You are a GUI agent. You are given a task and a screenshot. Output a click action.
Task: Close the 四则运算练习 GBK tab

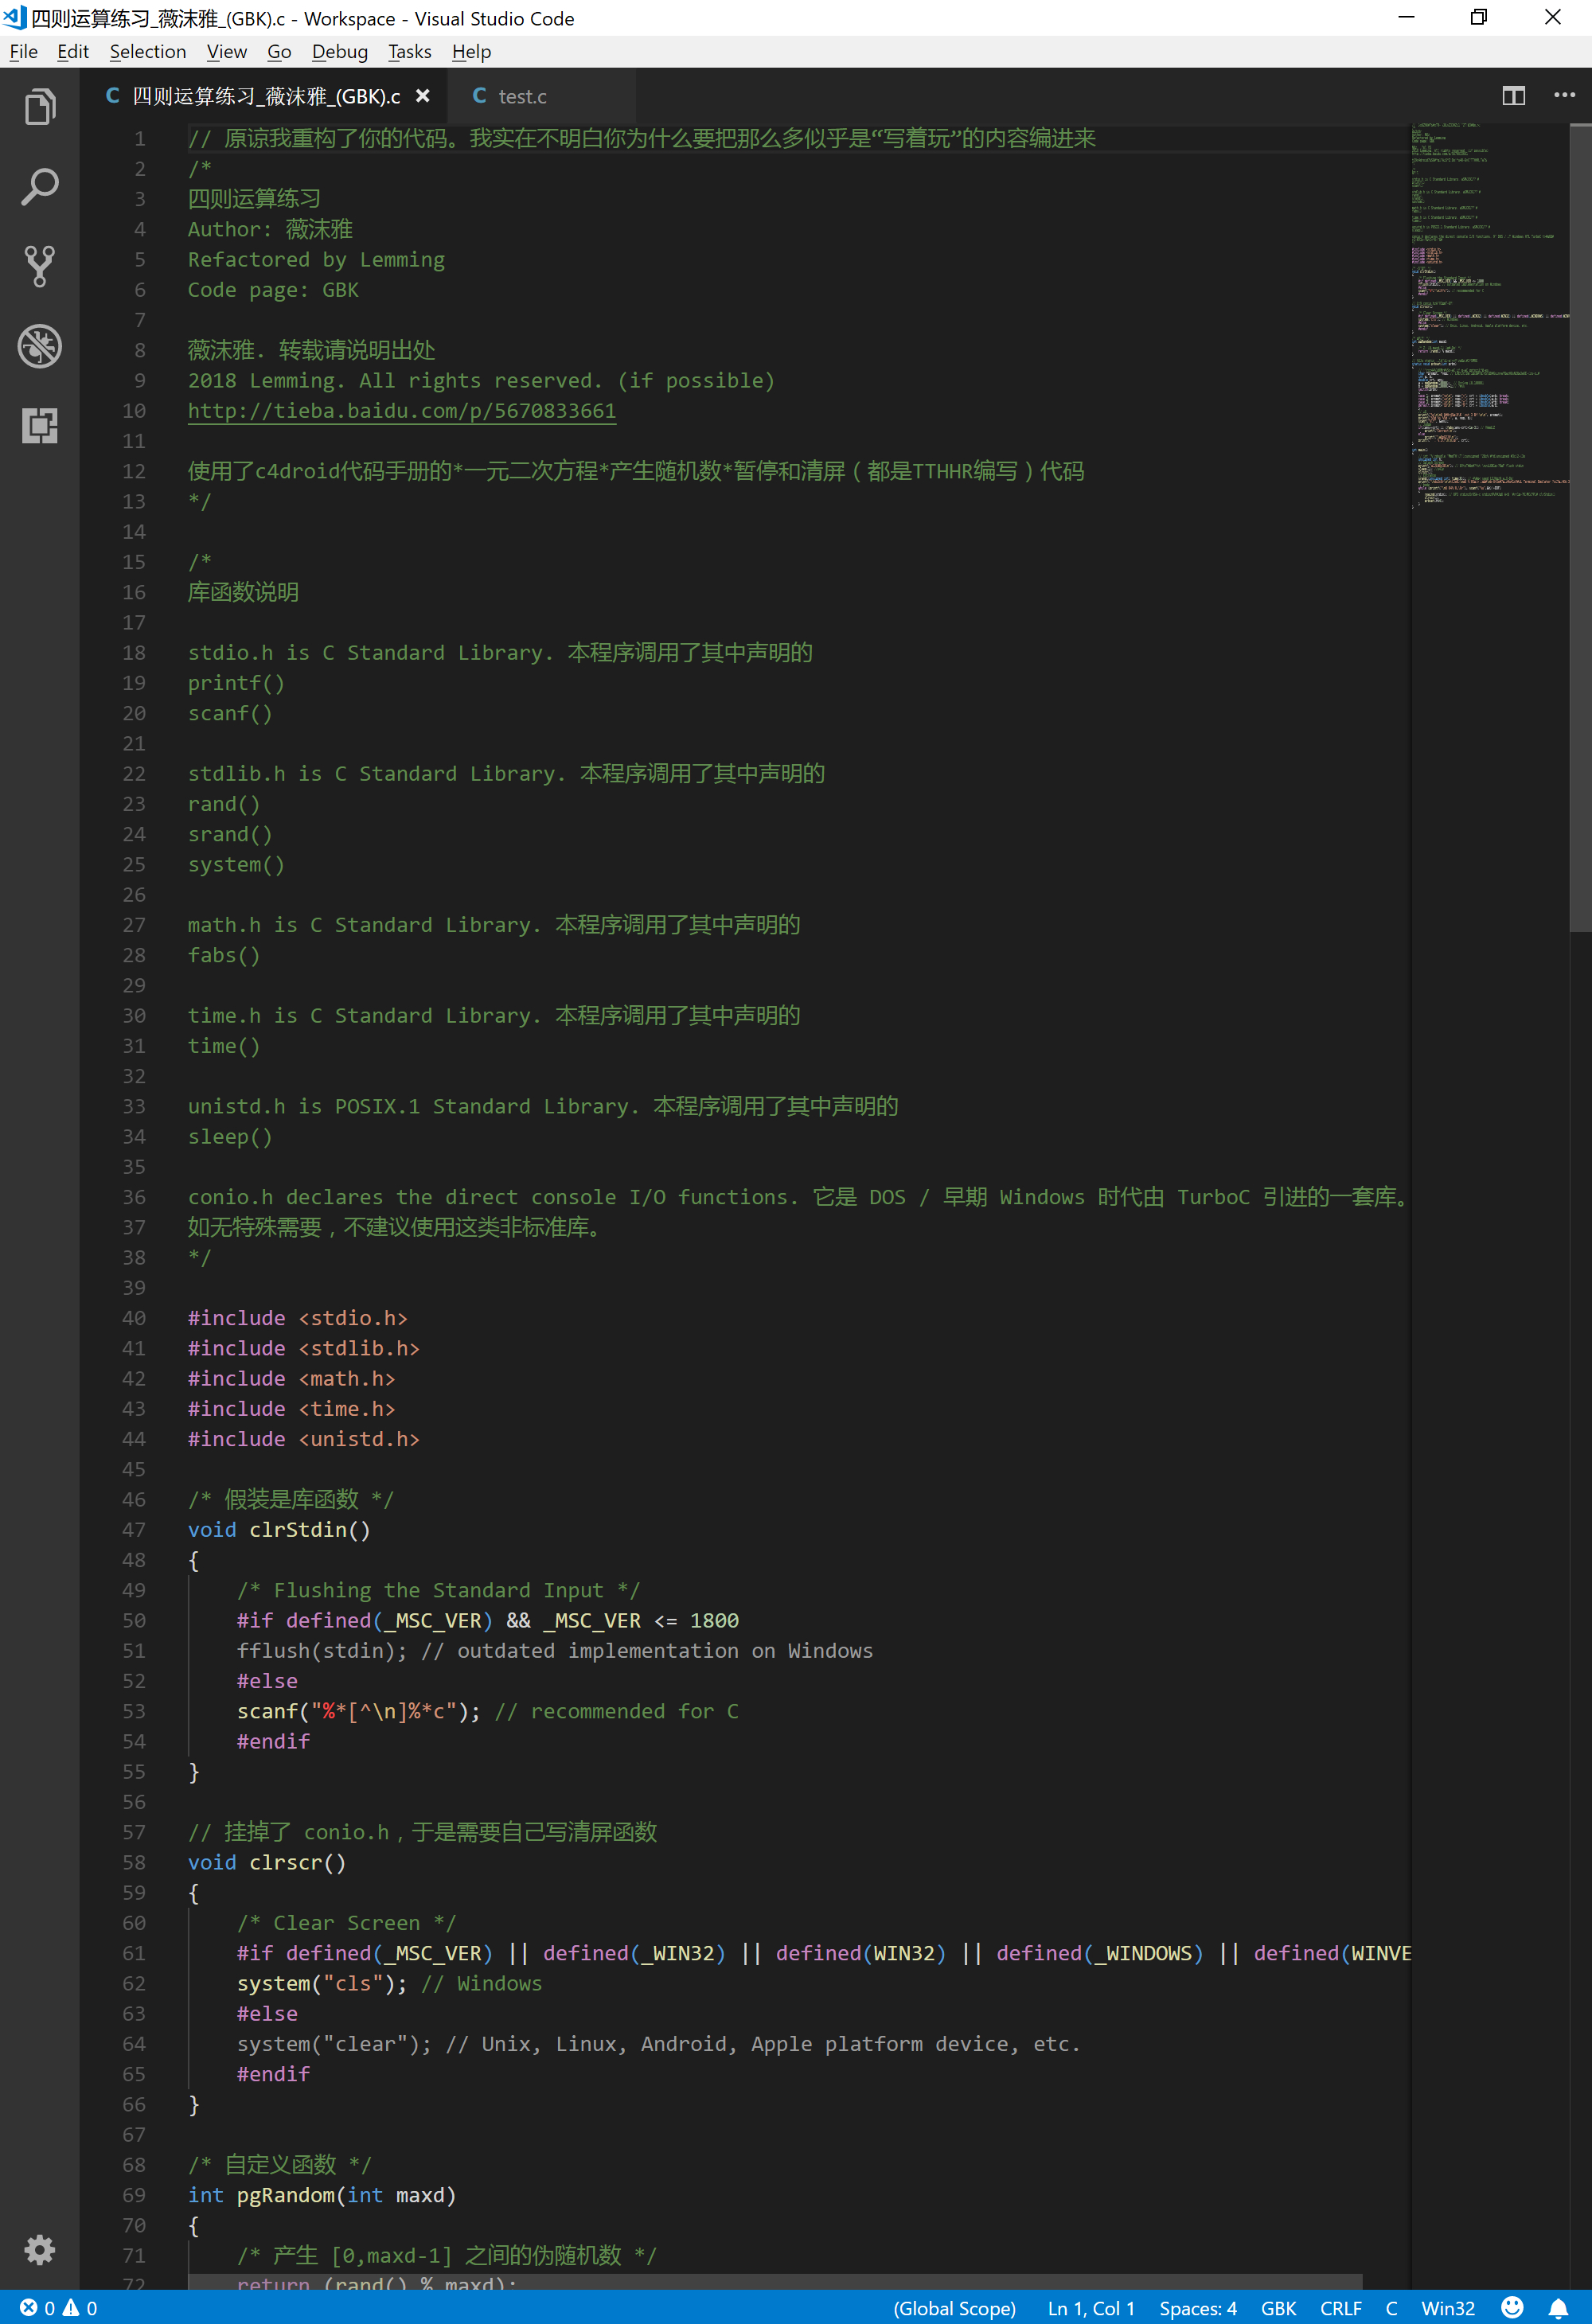(423, 96)
